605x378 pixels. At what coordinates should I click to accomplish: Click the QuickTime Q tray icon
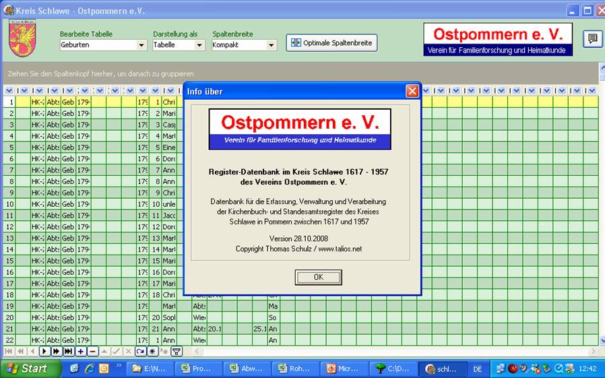click(559, 369)
